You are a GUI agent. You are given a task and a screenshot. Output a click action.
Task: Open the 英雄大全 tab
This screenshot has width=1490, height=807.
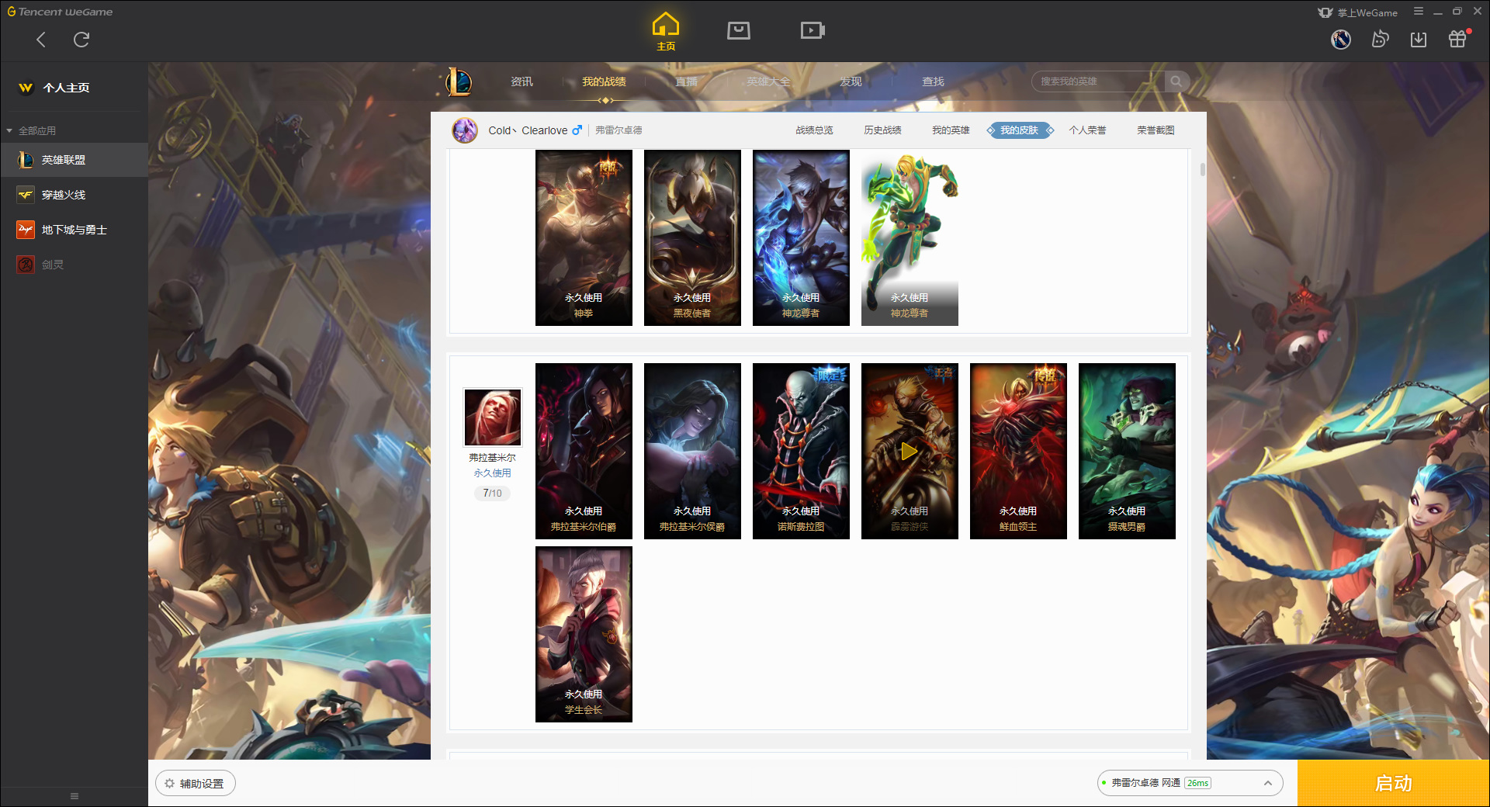tap(768, 81)
